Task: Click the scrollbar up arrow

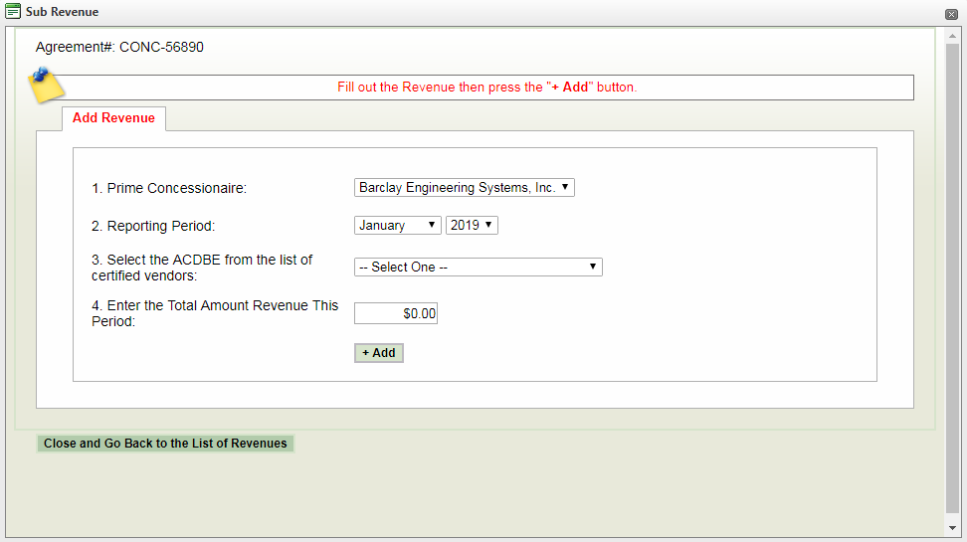Action: click(952, 35)
